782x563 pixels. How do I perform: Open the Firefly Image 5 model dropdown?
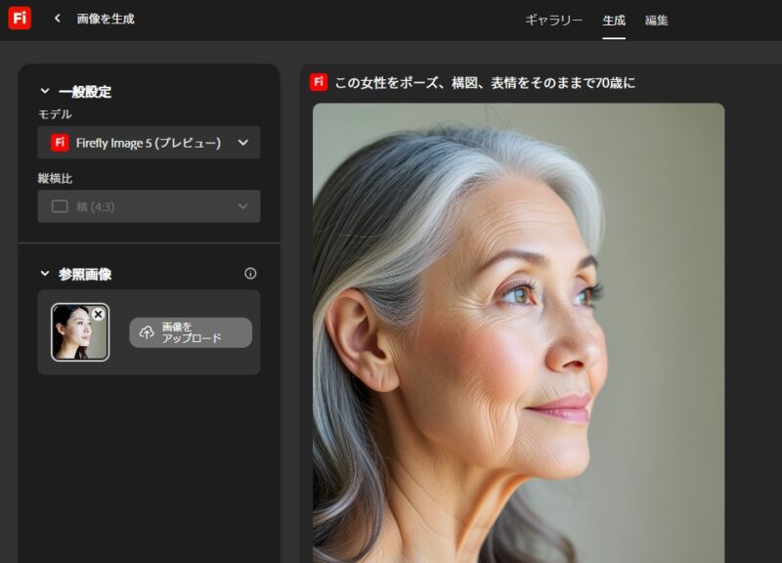148,143
